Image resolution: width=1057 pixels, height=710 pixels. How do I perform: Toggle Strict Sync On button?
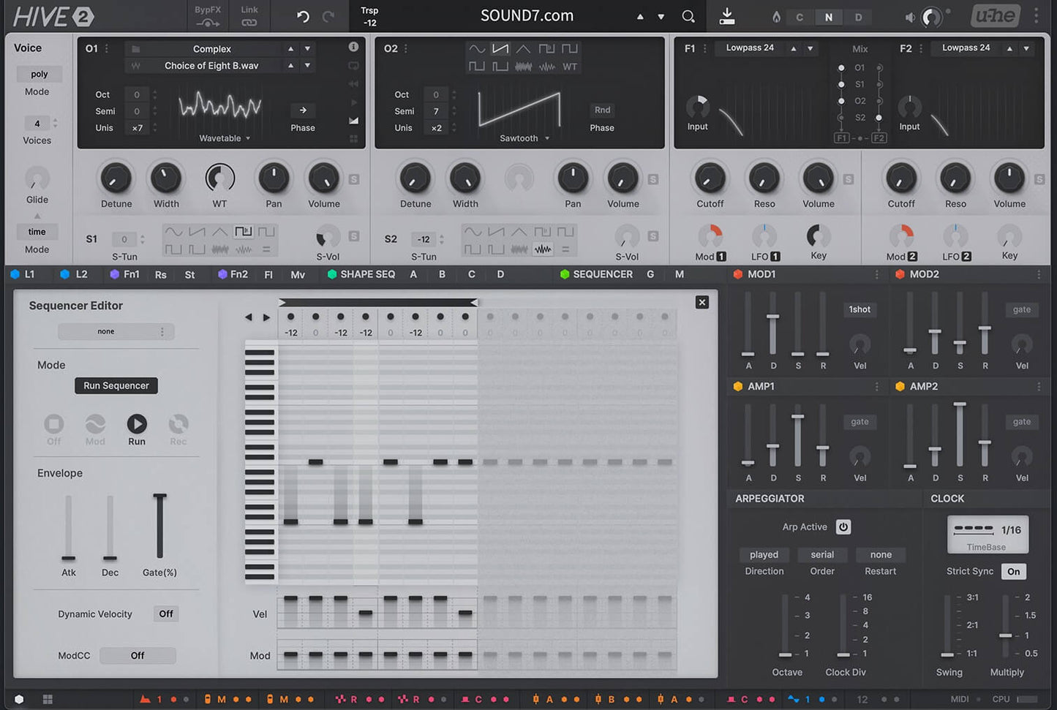(1013, 572)
